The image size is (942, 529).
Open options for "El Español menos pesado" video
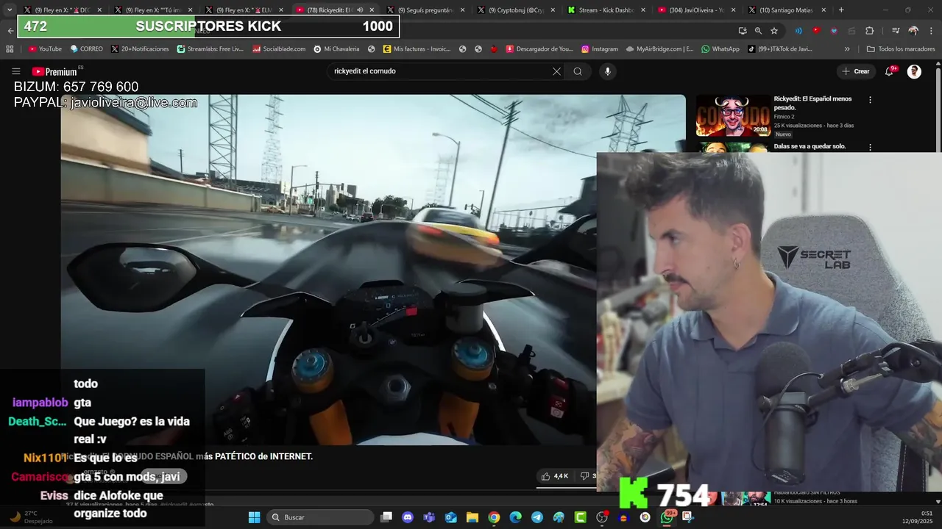(870, 99)
